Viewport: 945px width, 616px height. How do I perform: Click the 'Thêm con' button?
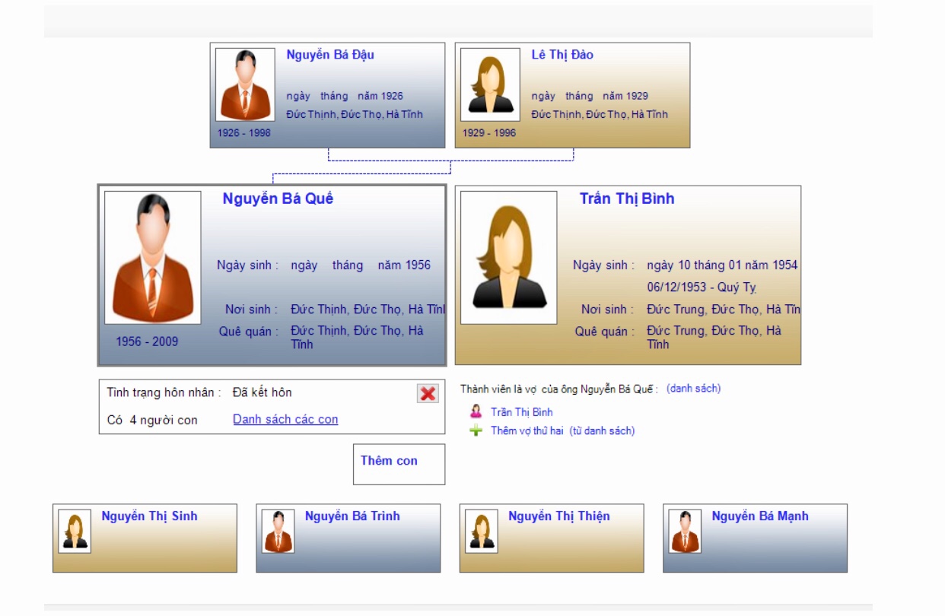pyautogui.click(x=399, y=464)
